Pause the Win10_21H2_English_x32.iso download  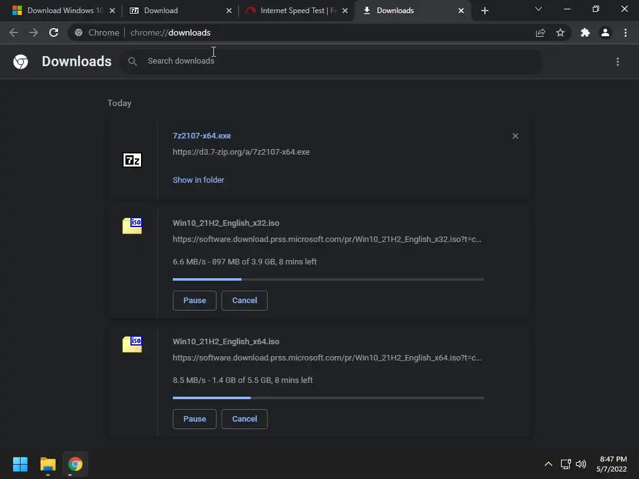point(195,301)
